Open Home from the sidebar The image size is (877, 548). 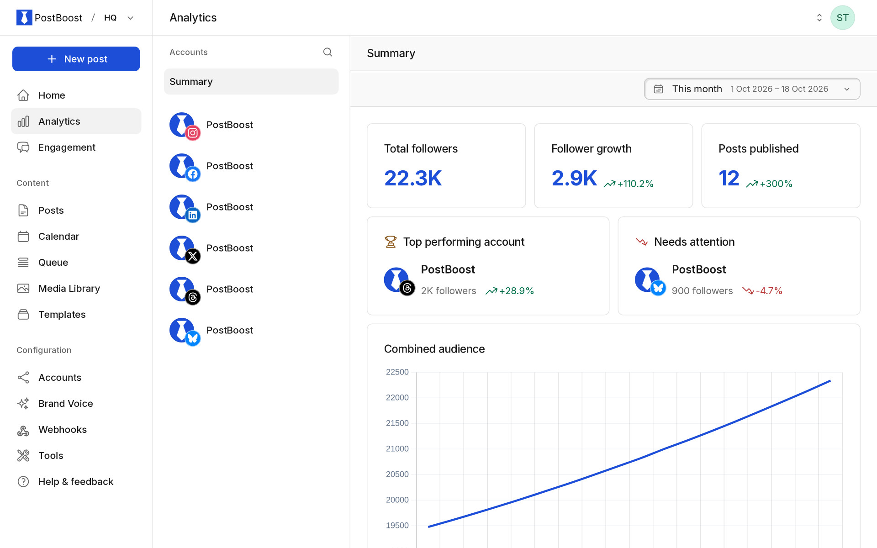pos(76,95)
